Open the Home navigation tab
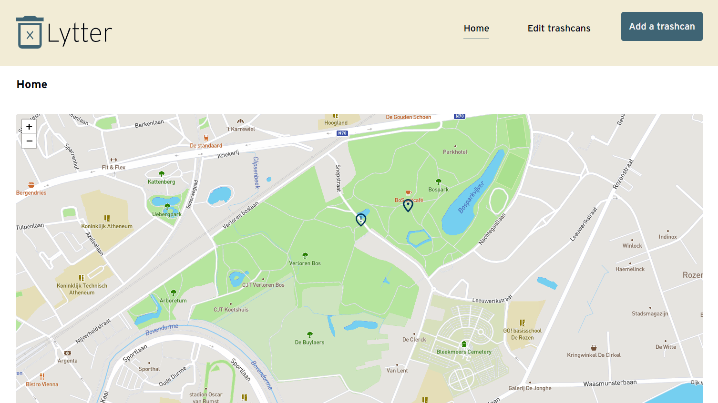718x403 pixels. 476,28
